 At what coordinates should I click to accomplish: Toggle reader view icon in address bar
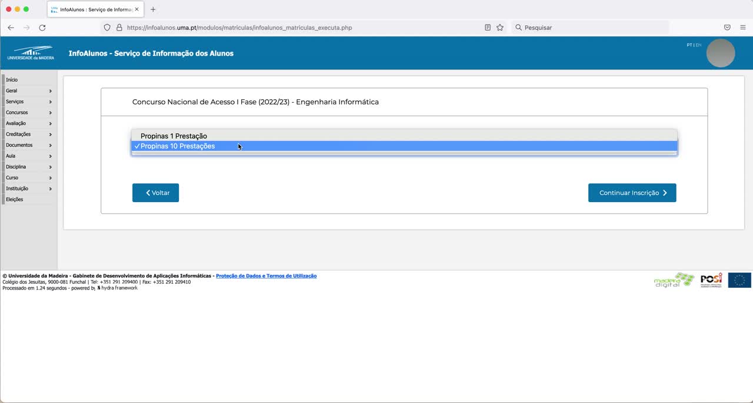[x=488, y=28]
